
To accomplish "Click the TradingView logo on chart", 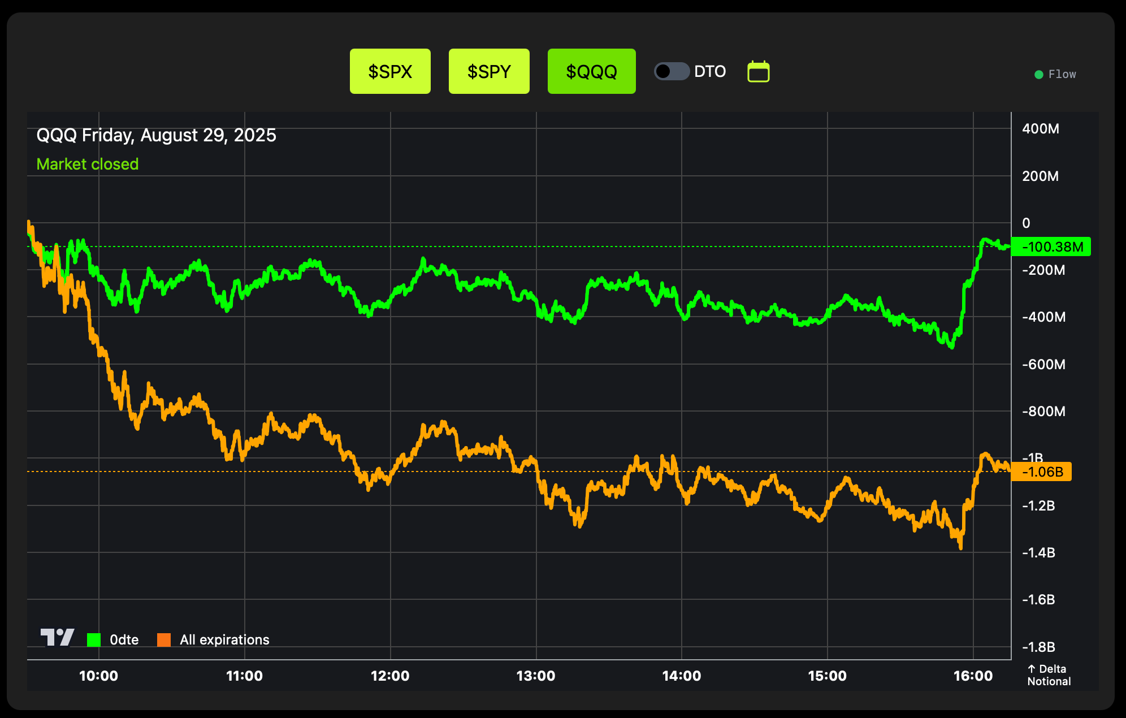I will click(57, 637).
